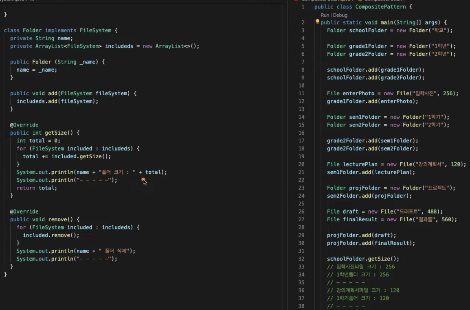Screen dimensions: 470x310
Task: Click 'sem1Folder.add(lecturePlan);' statement
Action: [371, 172]
